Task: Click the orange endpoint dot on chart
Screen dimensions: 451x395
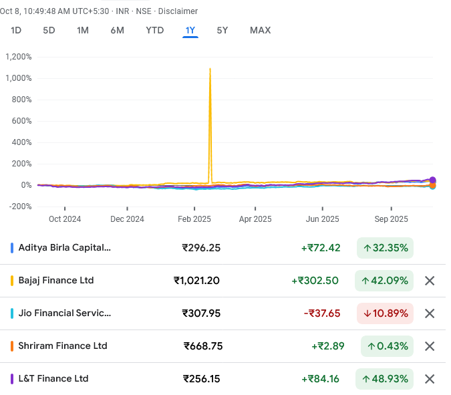Action: (432, 185)
